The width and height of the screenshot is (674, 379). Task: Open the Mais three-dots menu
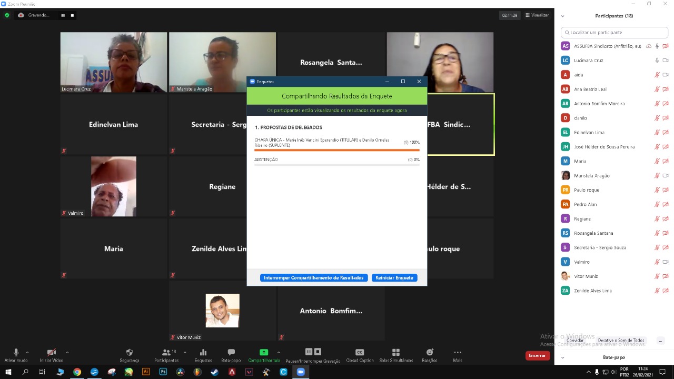(x=458, y=353)
